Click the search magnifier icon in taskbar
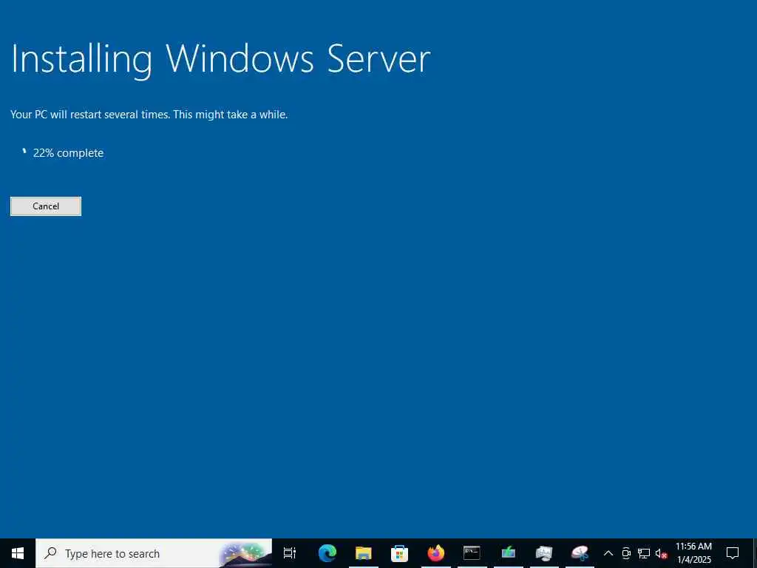 click(x=50, y=553)
